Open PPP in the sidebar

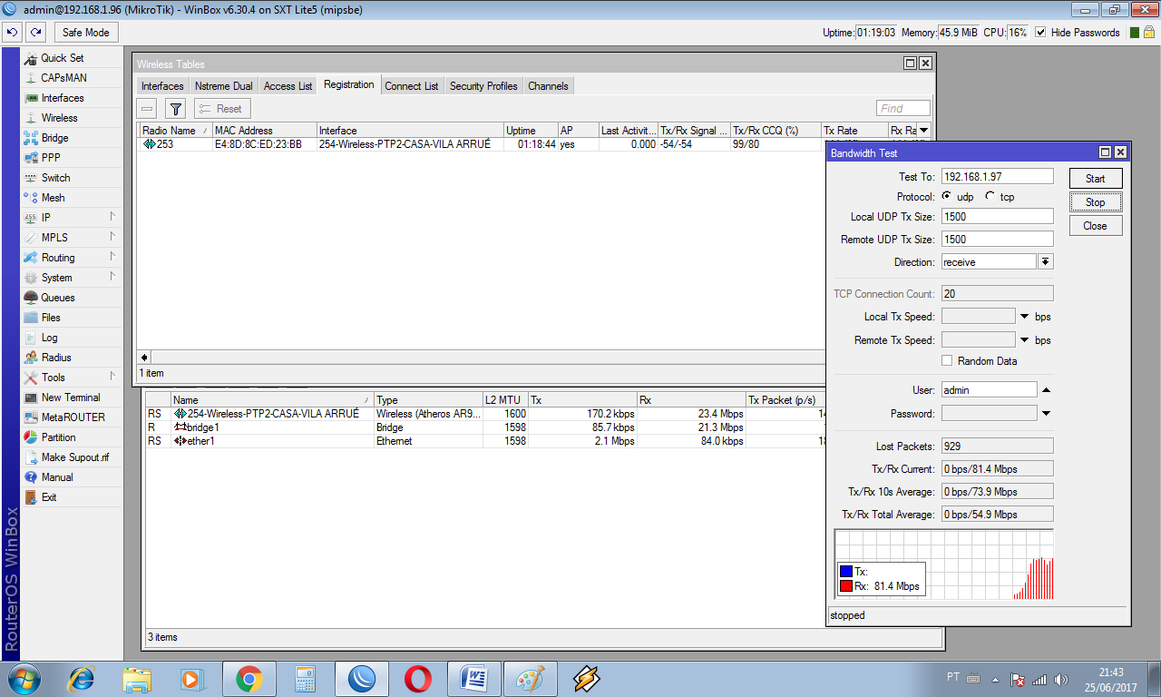pos(51,158)
